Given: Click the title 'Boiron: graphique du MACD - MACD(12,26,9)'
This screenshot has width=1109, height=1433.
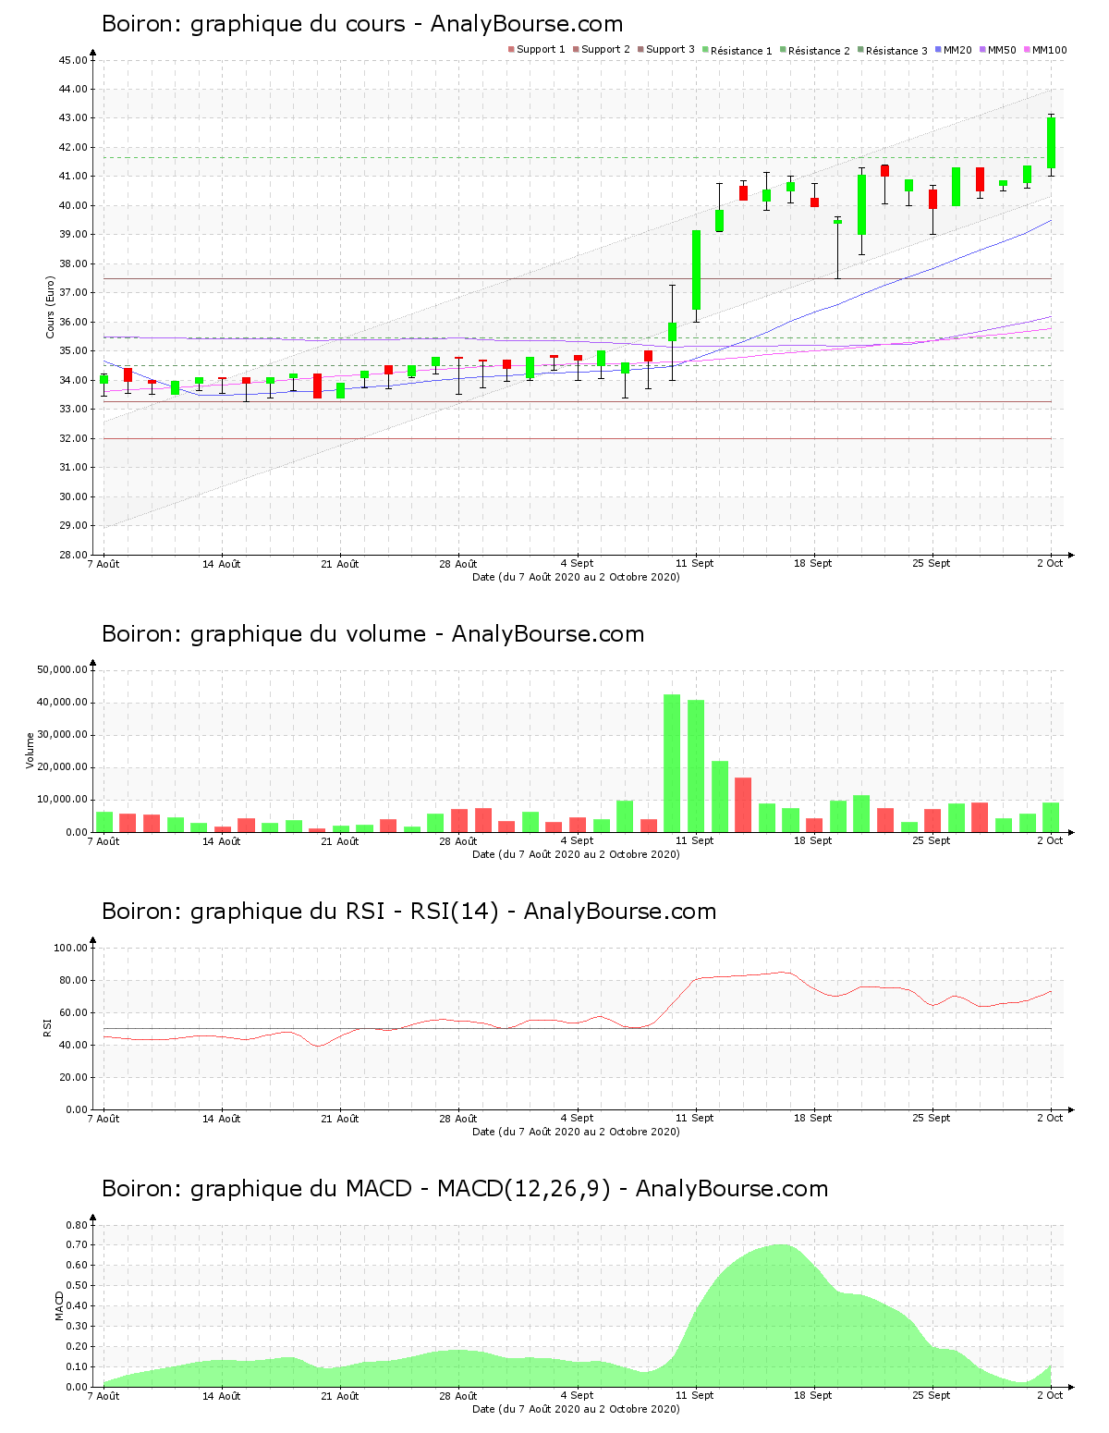Looking at the screenshot, I should [356, 1189].
